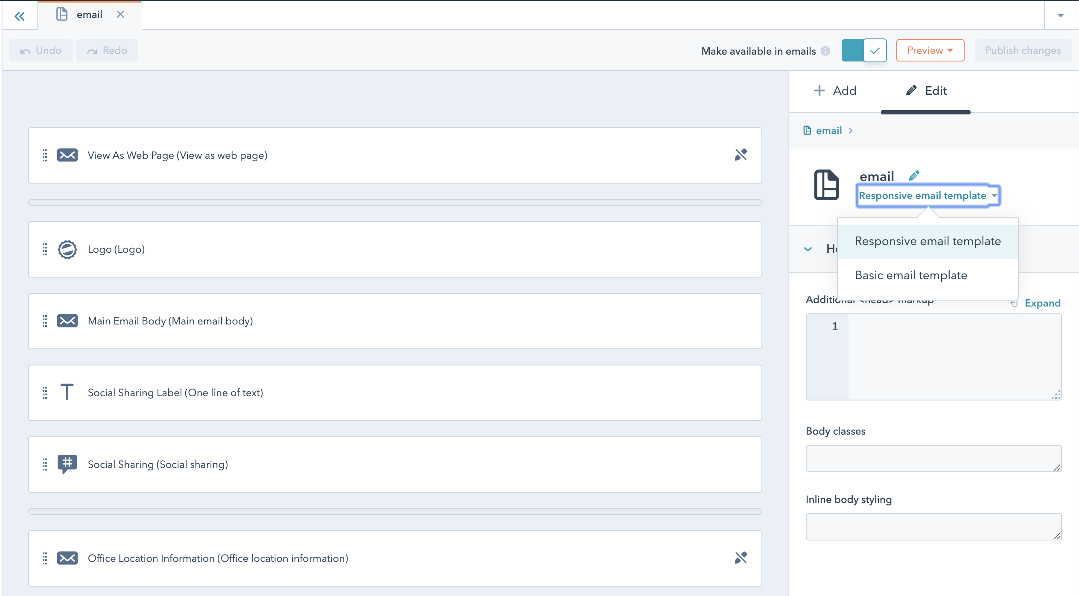Click the Social Sharing Label text icon

coord(67,393)
